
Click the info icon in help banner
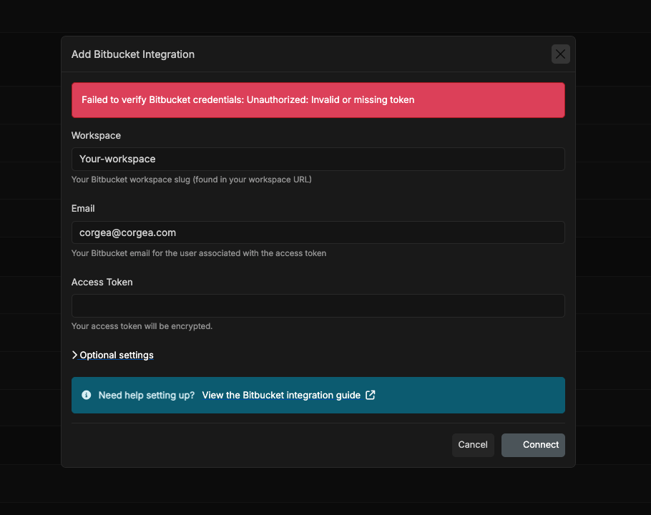tap(87, 395)
